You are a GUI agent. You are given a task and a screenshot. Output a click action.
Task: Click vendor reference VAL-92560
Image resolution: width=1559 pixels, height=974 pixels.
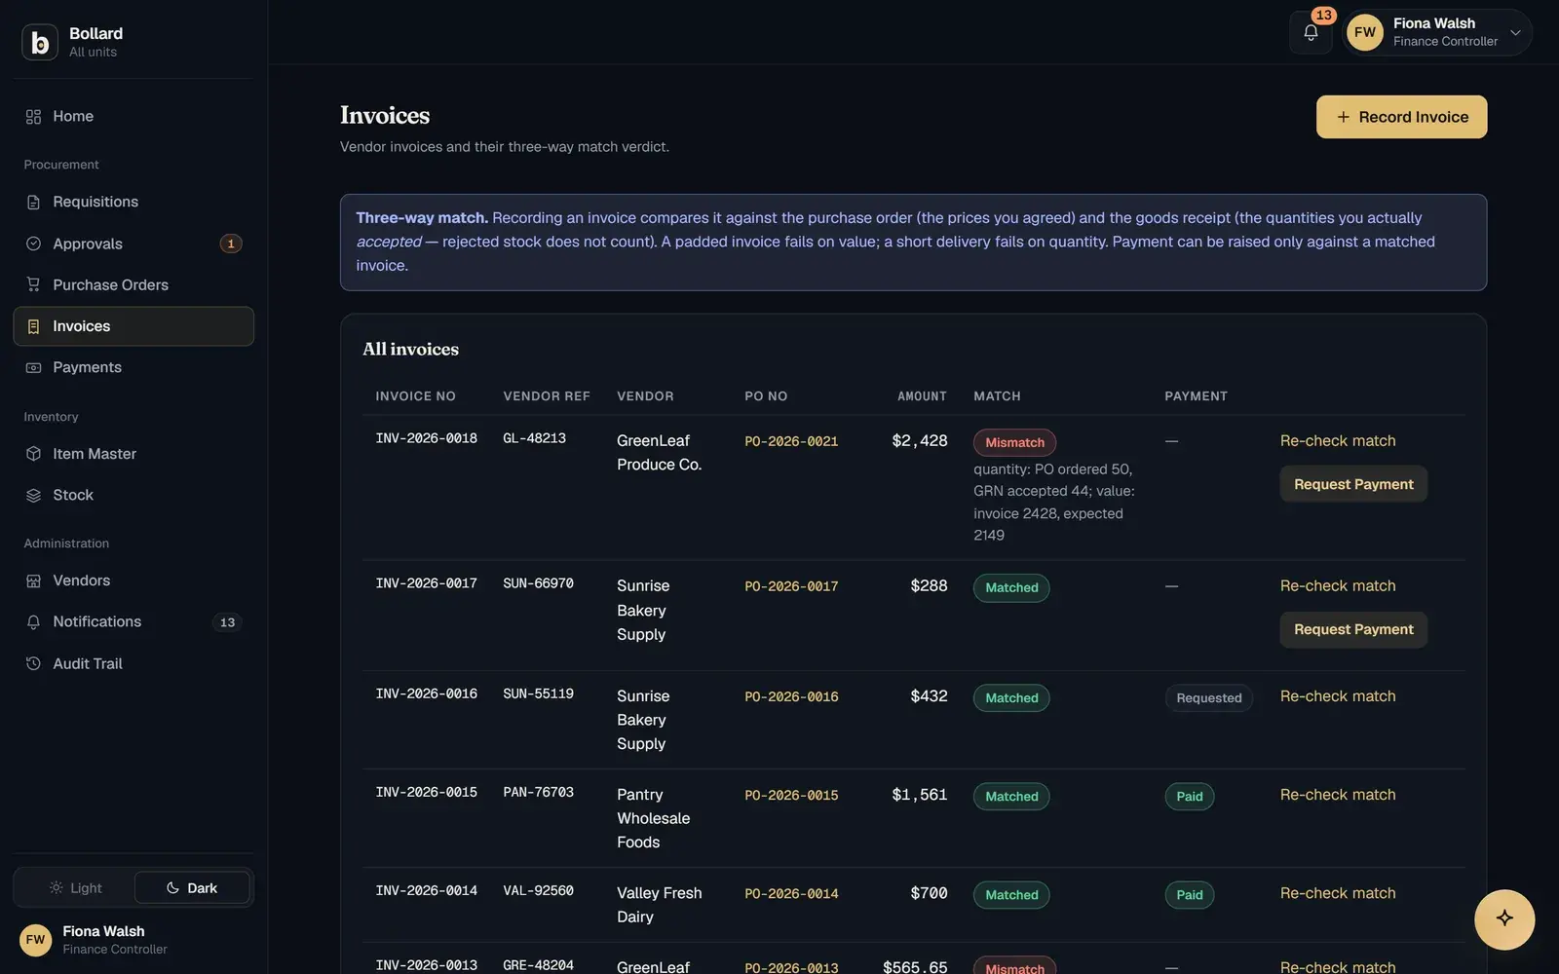coord(538,890)
